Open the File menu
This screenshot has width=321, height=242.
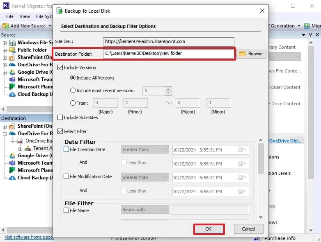10,16
